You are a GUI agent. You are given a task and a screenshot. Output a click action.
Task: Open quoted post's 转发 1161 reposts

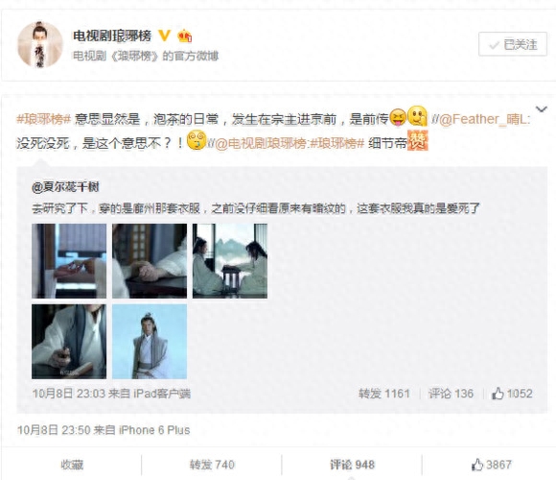pyautogui.click(x=384, y=394)
